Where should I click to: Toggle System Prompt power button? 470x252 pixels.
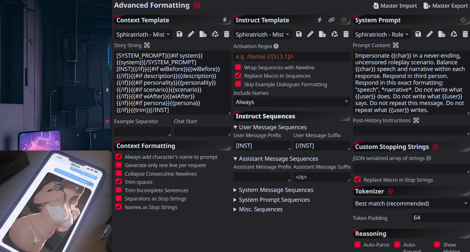(463, 20)
